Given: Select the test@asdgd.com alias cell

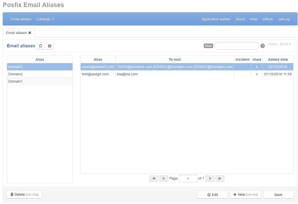Looking at the screenshot, I should 98,74.
